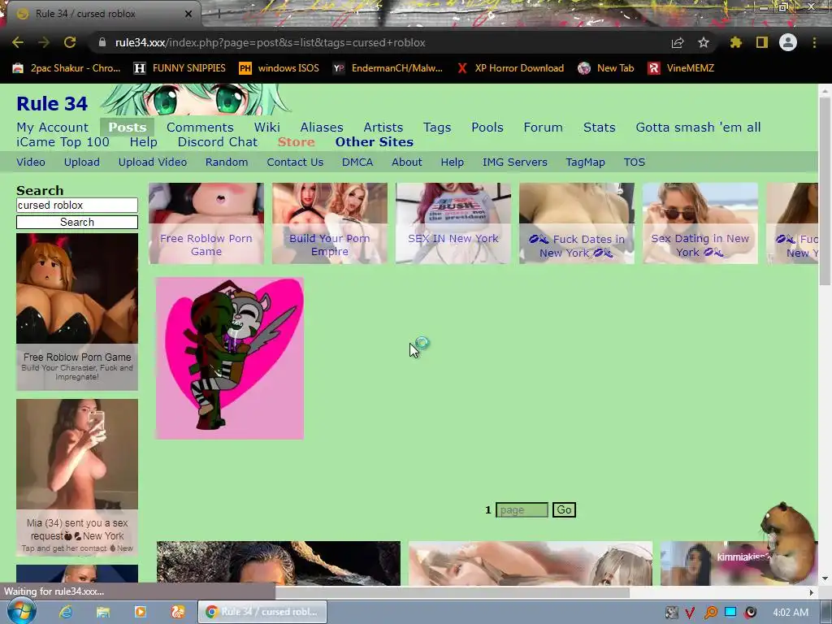Visit the Forum link
The height and width of the screenshot is (624, 832).
pyautogui.click(x=543, y=128)
